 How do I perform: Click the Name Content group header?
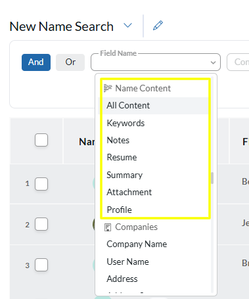[x=143, y=89]
